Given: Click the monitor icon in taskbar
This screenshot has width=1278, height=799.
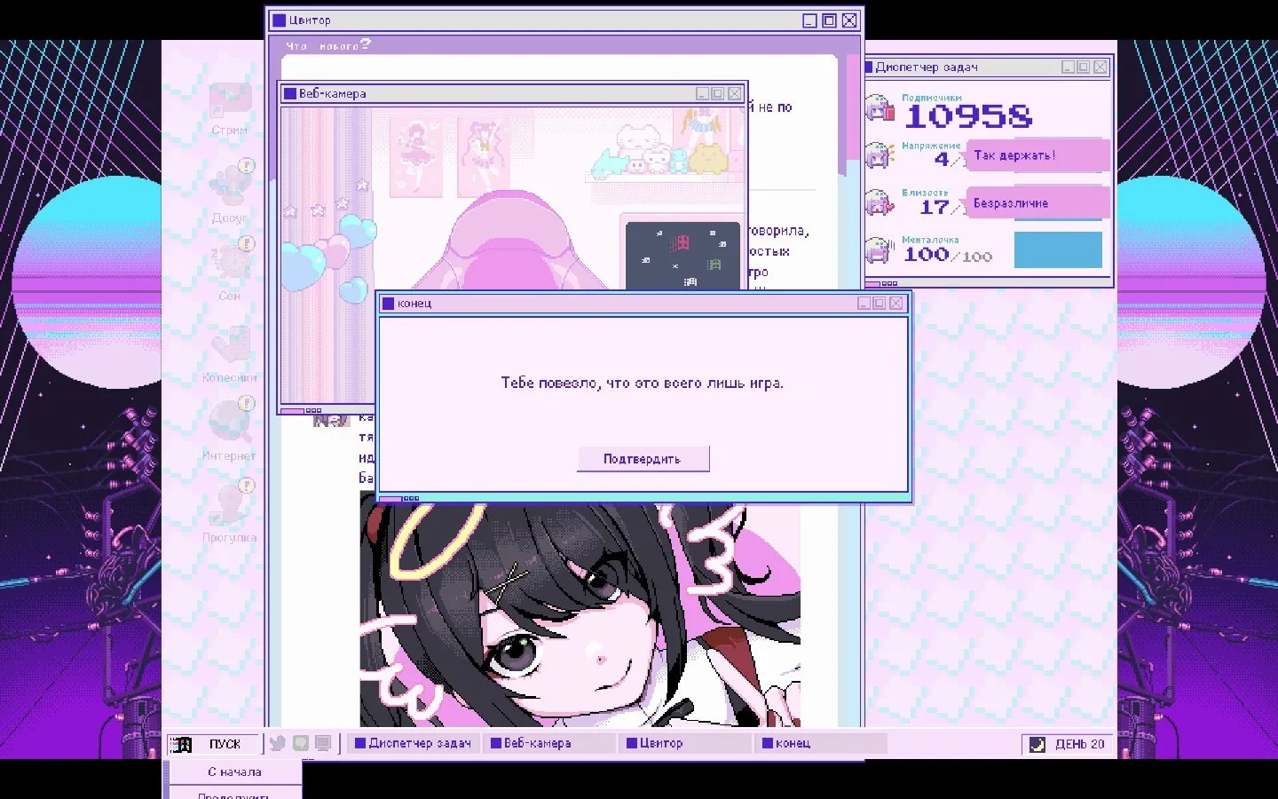Looking at the screenshot, I should [x=323, y=744].
